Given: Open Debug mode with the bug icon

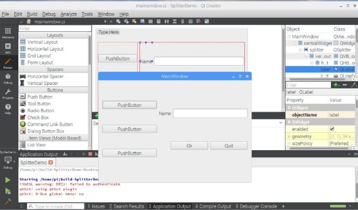Looking at the screenshot, I should tap(8, 79).
